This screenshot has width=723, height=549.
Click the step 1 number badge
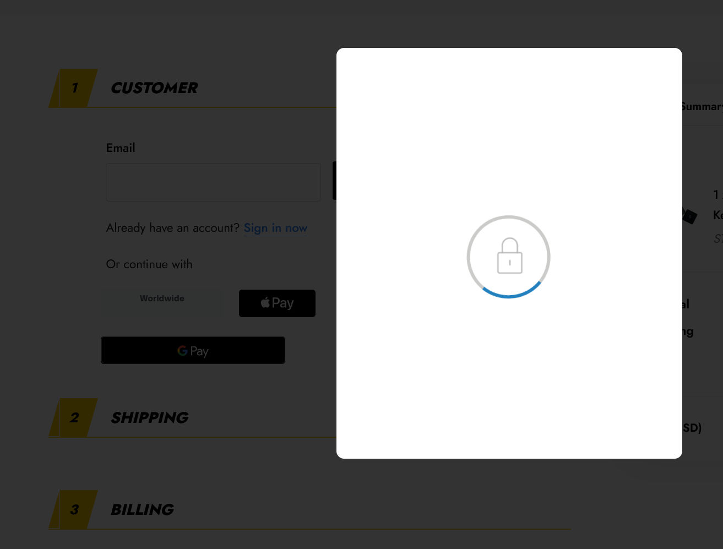point(74,88)
